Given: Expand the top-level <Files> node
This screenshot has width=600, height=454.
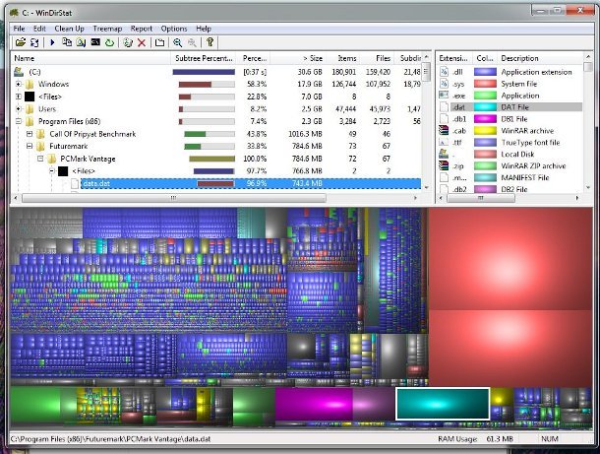Looking at the screenshot, I should (x=18, y=97).
